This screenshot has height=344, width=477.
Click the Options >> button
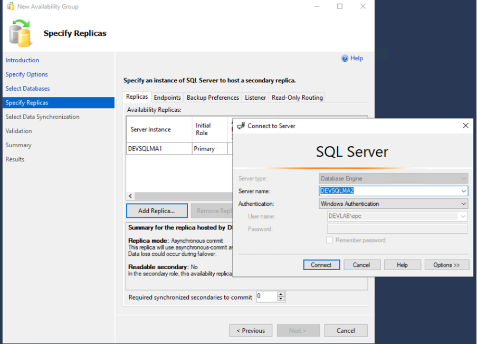pos(446,264)
